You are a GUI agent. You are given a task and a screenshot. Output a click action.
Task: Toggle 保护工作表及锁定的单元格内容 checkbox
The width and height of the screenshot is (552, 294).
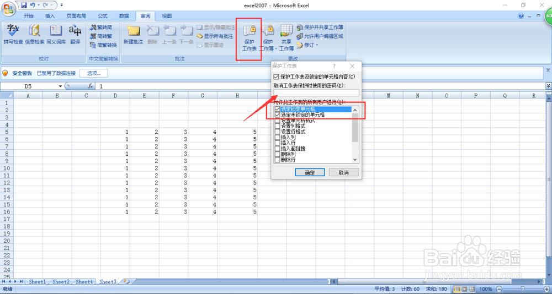276,77
